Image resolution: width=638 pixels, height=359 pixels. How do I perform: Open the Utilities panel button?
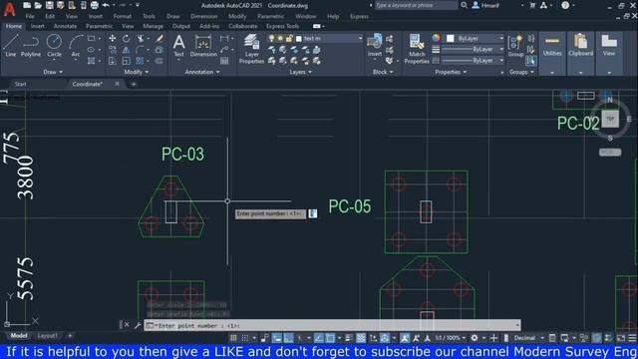(552, 53)
